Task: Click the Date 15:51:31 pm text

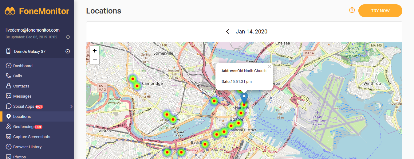Action: (237, 81)
